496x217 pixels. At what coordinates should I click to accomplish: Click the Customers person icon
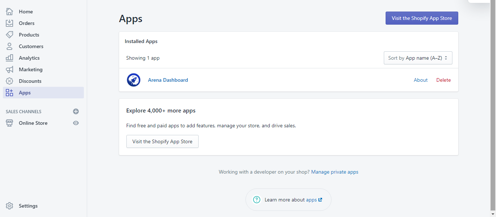pos(9,46)
